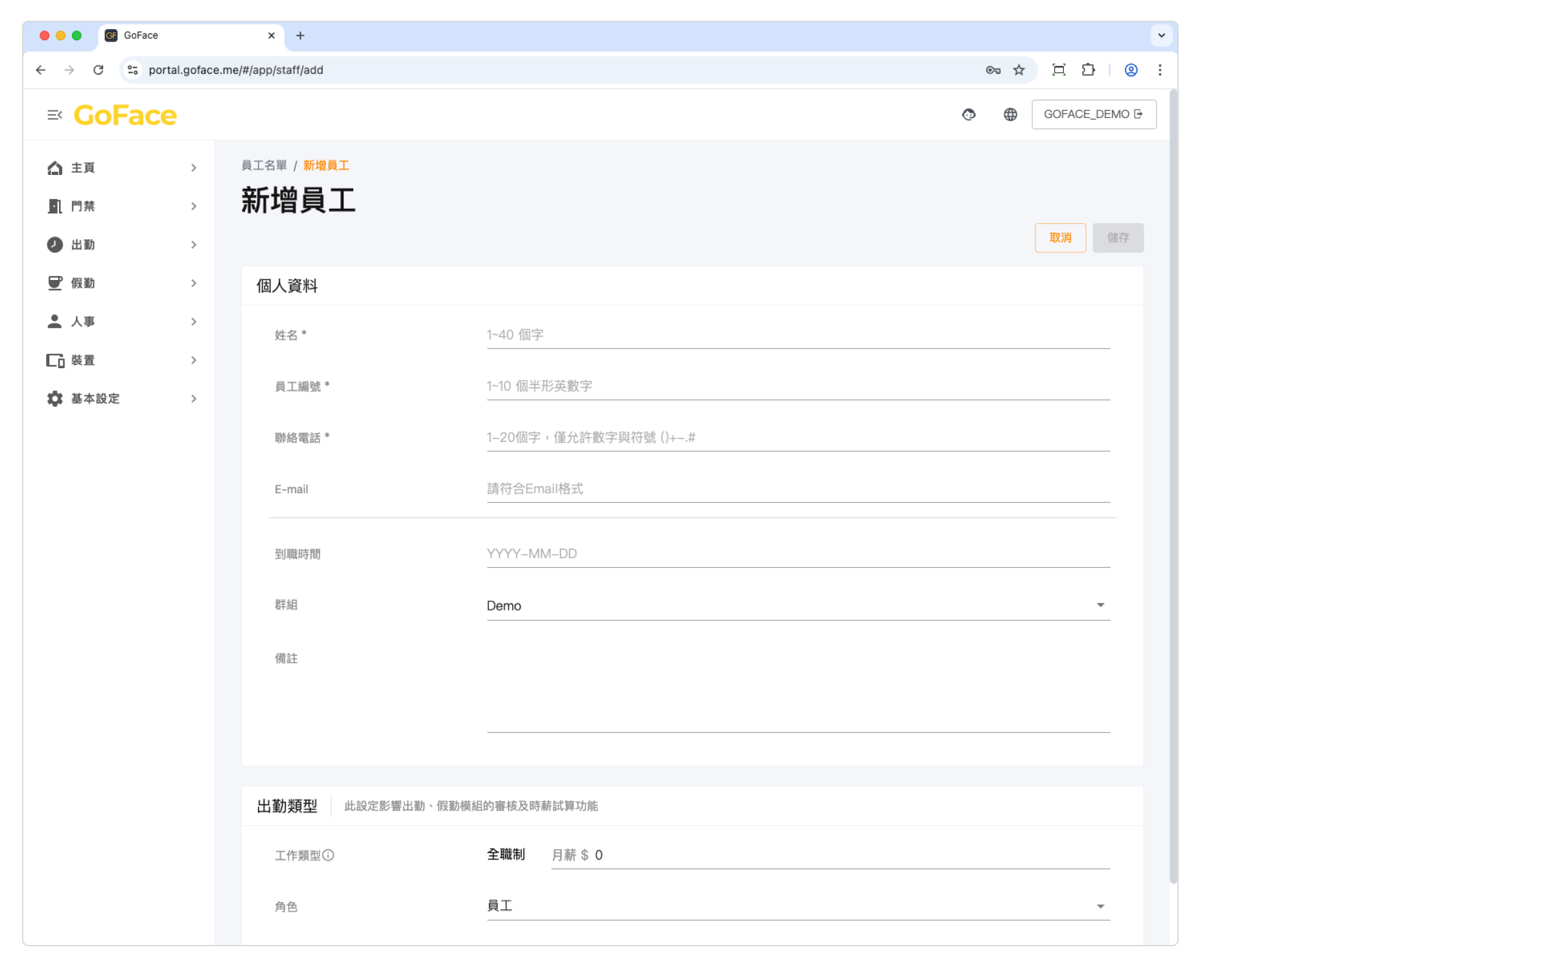The height and width of the screenshot is (967, 1556).
Task: Open the 角色 員工 dropdown
Action: point(797,906)
